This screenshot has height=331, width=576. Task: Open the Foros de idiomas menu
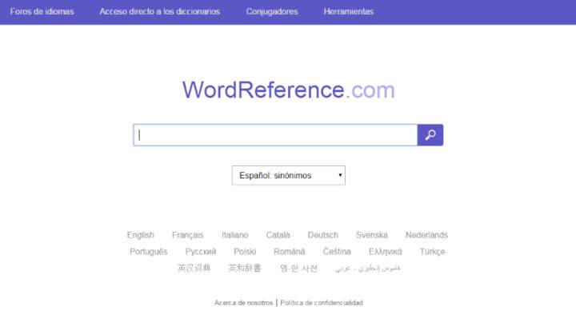tap(42, 12)
